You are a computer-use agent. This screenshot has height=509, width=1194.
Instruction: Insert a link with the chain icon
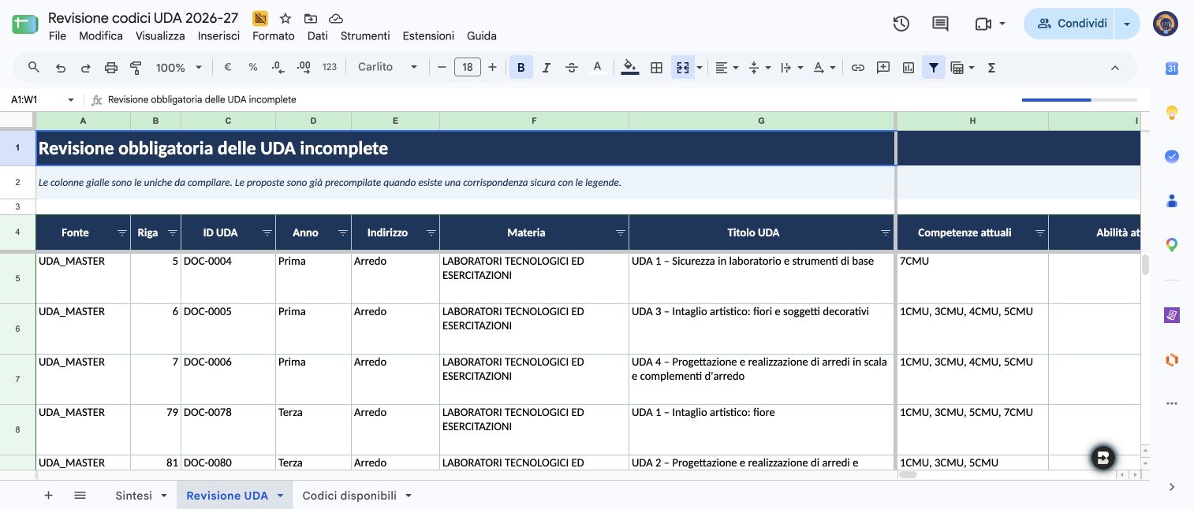click(x=858, y=68)
